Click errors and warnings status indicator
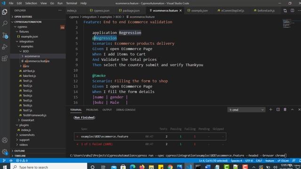 pyautogui.click(x=22, y=161)
